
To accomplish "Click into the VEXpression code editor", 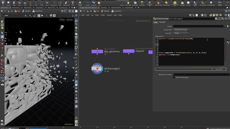I will [191, 52].
